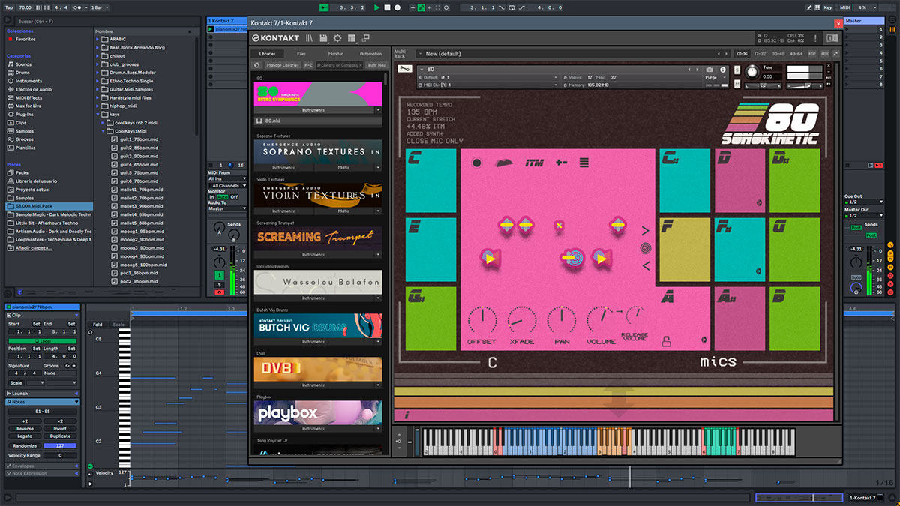Viewport: 900px width, 506px height.
Task: Start playback with the transport Play button
Action: pyautogui.click(x=377, y=7)
